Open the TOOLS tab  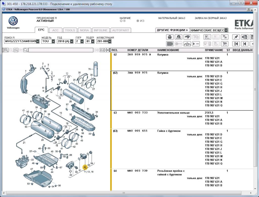pyautogui.click(x=70, y=30)
